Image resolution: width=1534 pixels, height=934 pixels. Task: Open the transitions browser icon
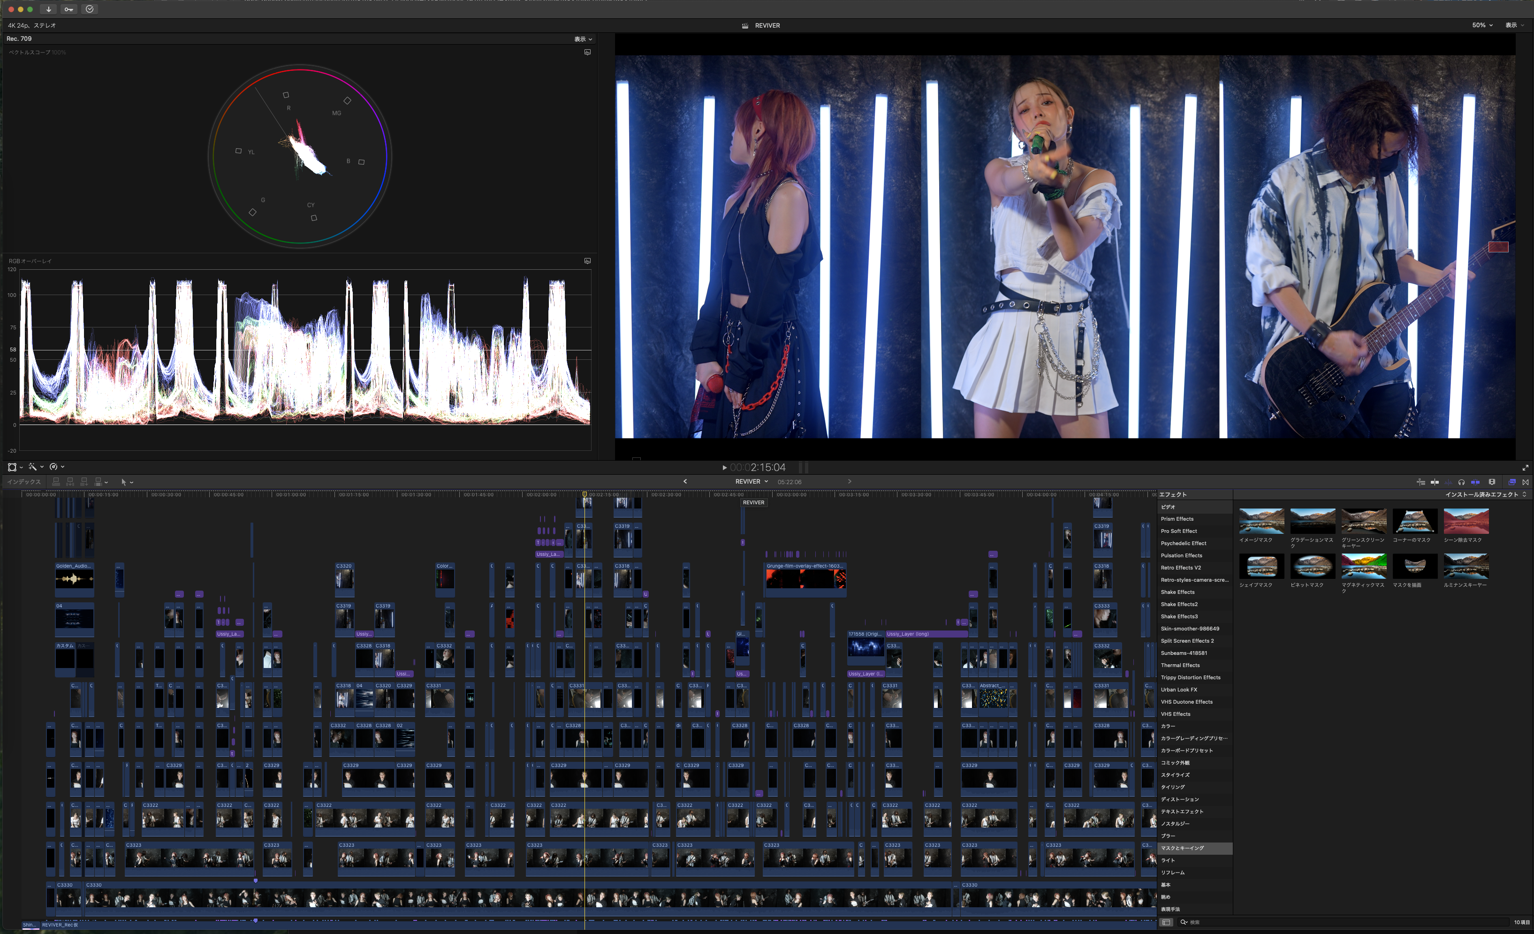pos(1525,482)
